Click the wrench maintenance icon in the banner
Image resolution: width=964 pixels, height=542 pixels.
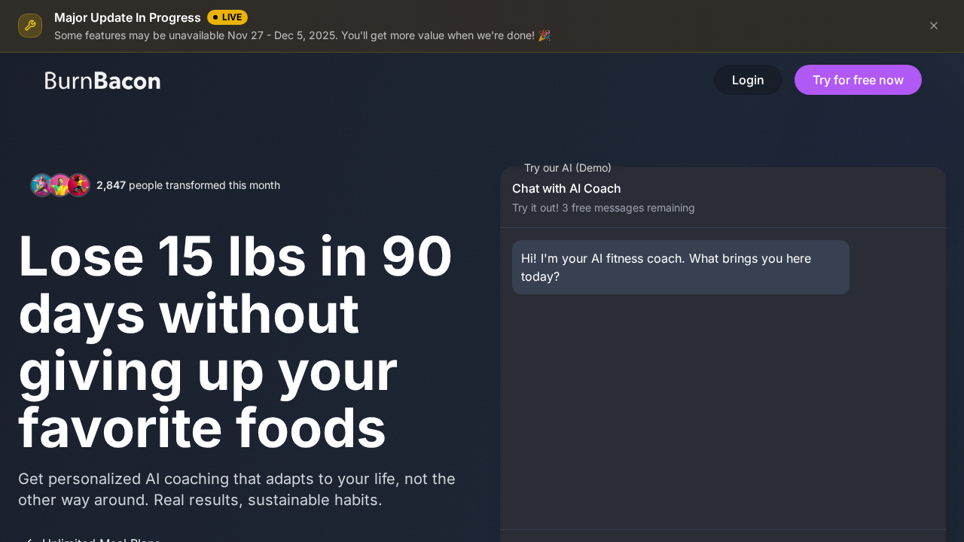(30, 26)
